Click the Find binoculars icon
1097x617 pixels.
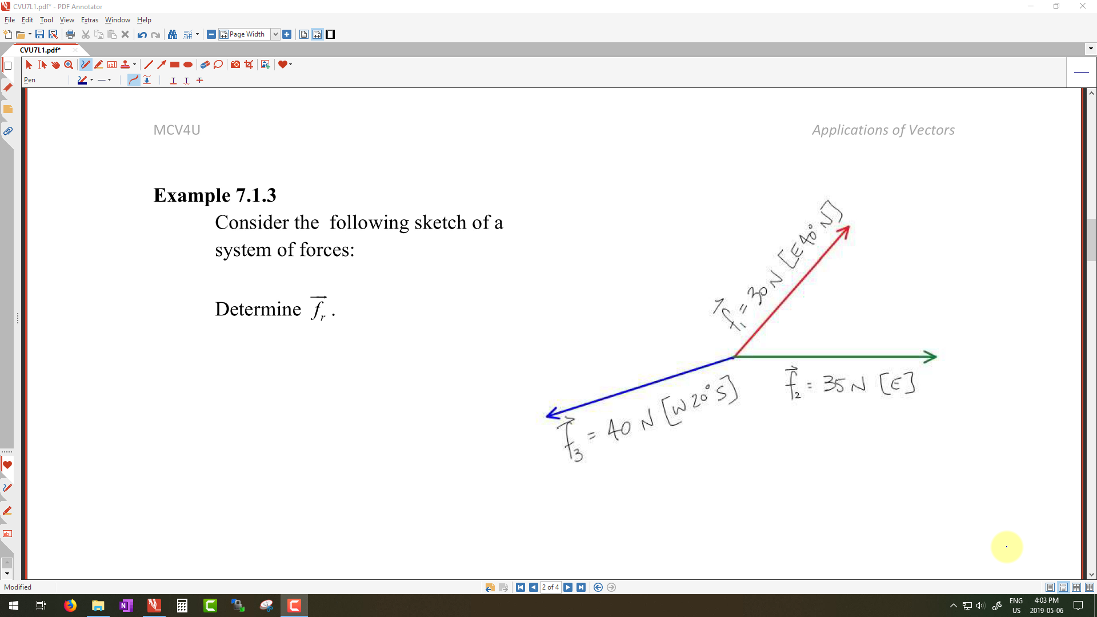coord(173,34)
